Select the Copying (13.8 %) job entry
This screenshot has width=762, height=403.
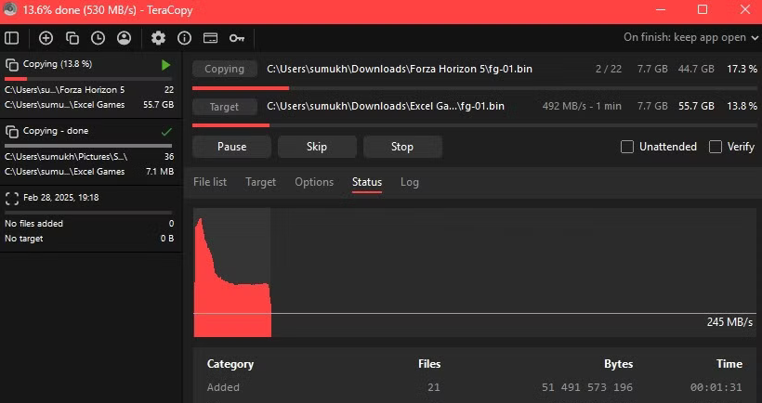[x=91, y=84]
